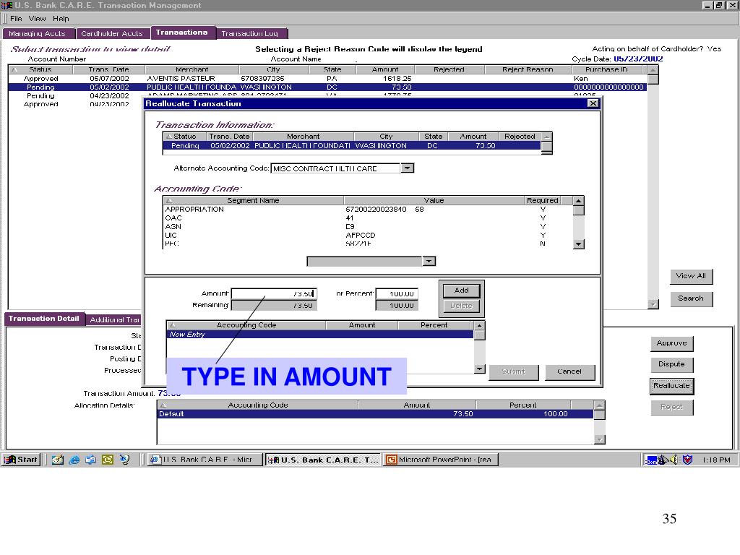Click the blue tray icon beside the speaker

(652, 460)
